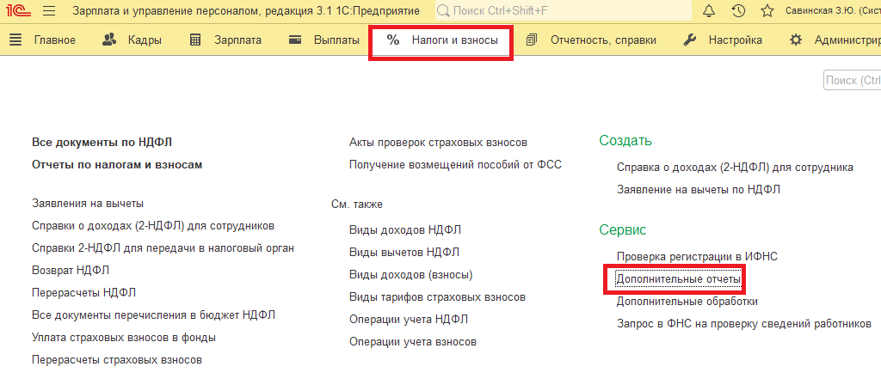Open Виды вычетов НДФЛ
This screenshot has height=391, width=881.
(404, 252)
